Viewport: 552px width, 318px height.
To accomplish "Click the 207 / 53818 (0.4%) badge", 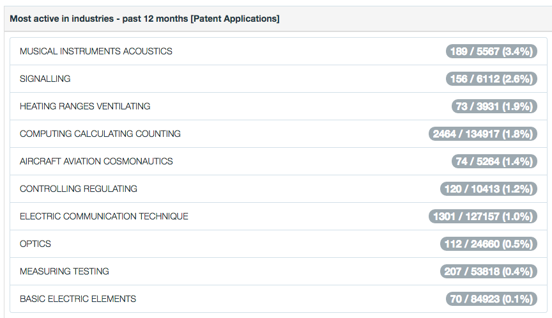I will [x=487, y=271].
